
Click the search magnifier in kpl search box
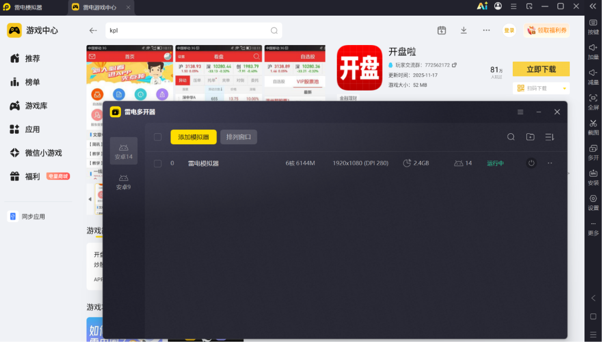(274, 30)
